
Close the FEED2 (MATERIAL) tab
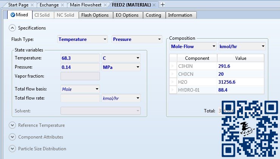tap(154, 5)
